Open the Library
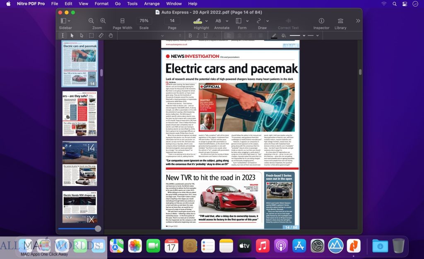Image resolution: width=424 pixels, height=259 pixels. [x=340, y=21]
